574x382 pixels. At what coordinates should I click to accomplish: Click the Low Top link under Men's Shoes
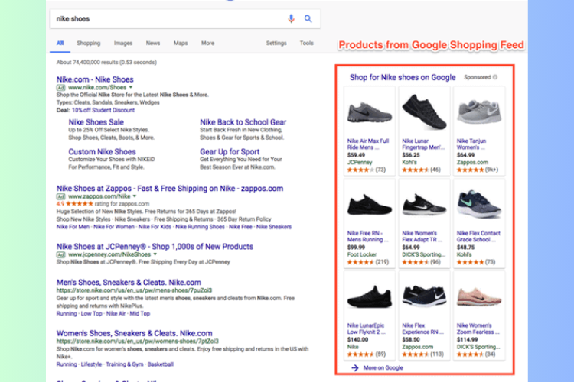[92, 314]
